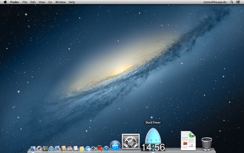Open System Preferences from the Dock
This screenshot has height=153, width=244.
point(131,141)
